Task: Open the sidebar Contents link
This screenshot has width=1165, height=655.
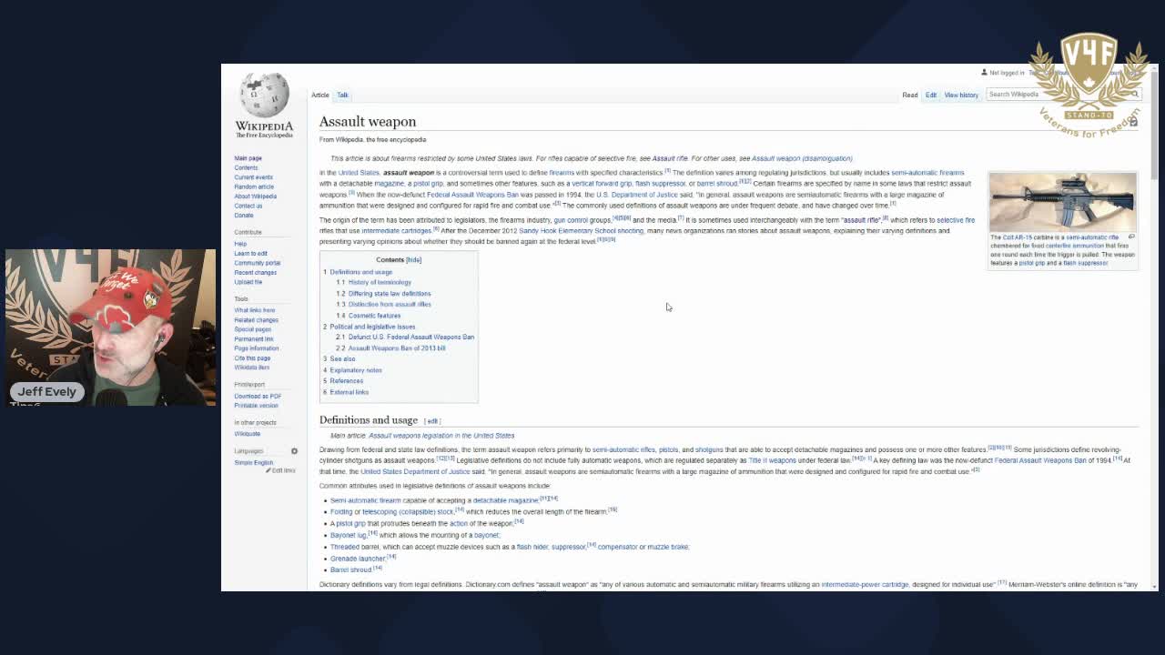Action: pos(246,167)
